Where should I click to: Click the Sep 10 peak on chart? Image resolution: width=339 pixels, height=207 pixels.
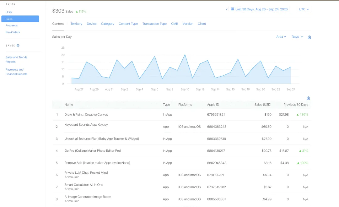(x=185, y=55)
